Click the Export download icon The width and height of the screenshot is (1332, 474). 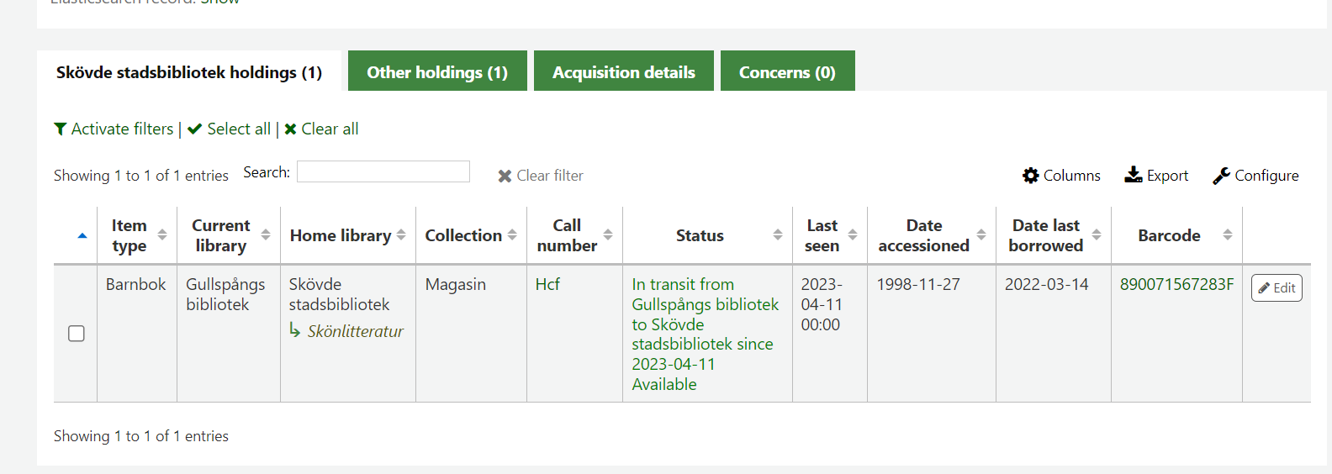coord(1134,175)
